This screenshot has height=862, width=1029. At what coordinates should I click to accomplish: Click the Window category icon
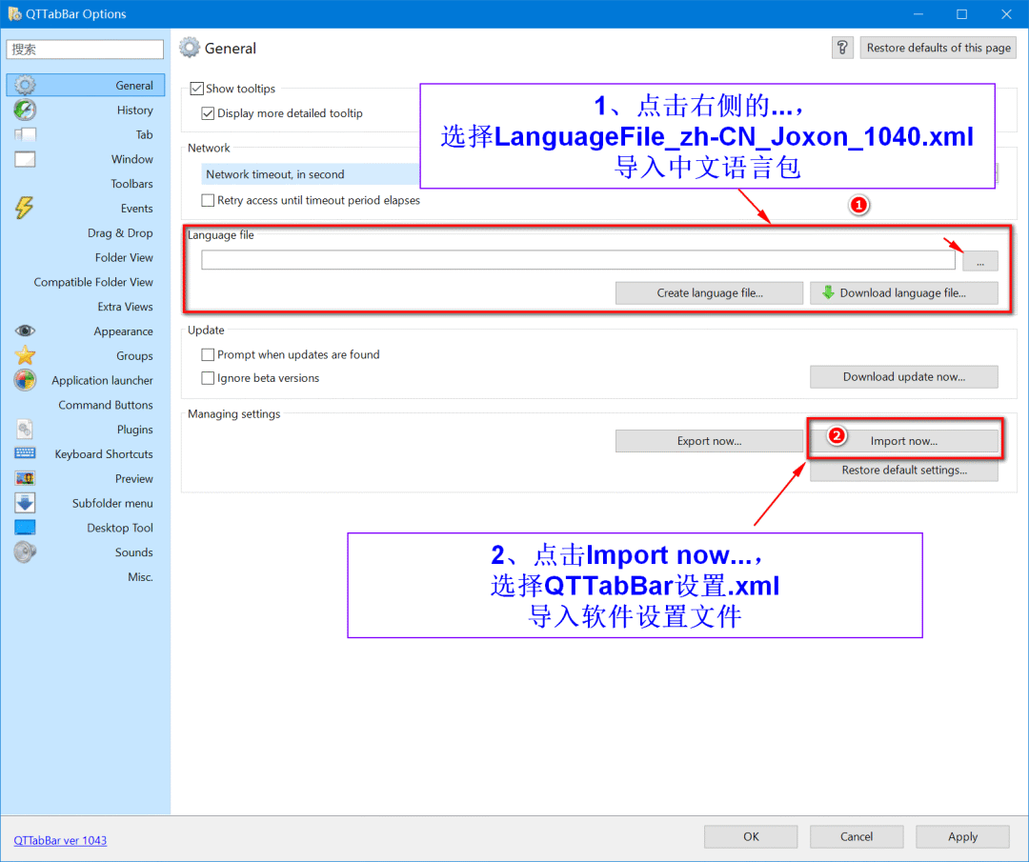[25, 159]
